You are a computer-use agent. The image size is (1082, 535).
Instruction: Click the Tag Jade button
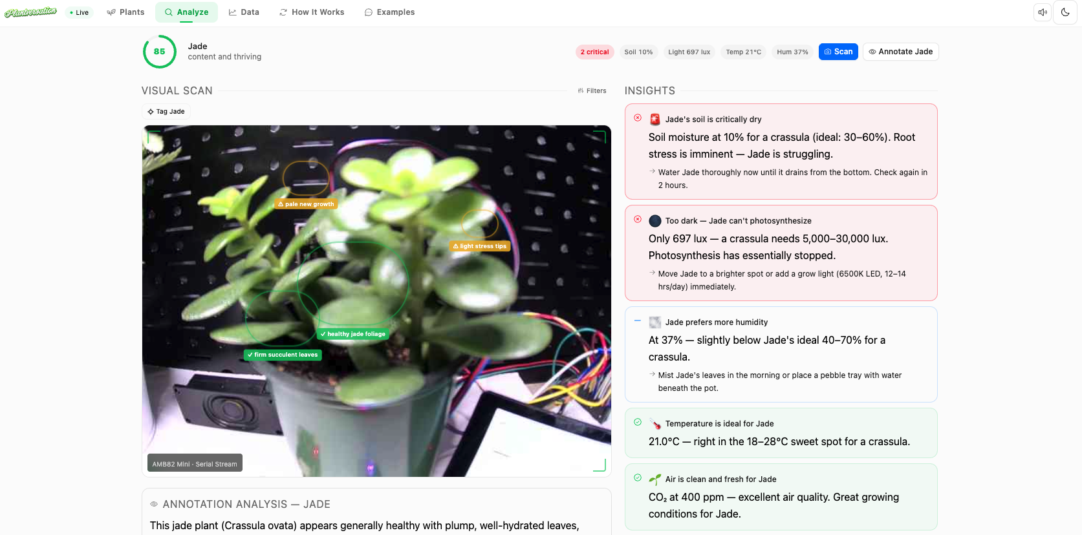tap(166, 112)
